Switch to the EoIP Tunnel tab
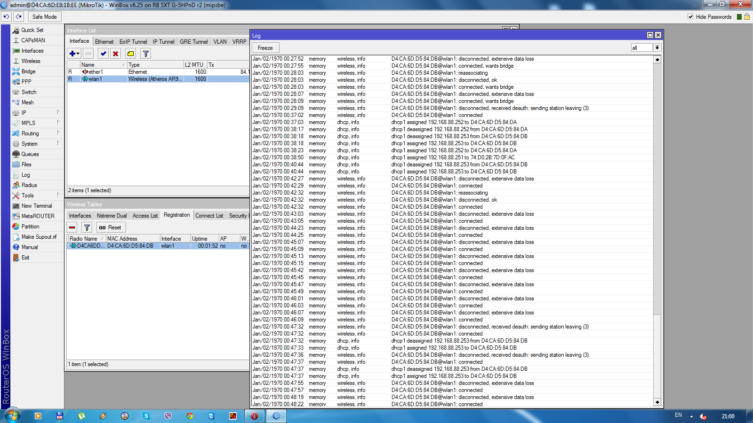This screenshot has width=753, height=423. [133, 42]
